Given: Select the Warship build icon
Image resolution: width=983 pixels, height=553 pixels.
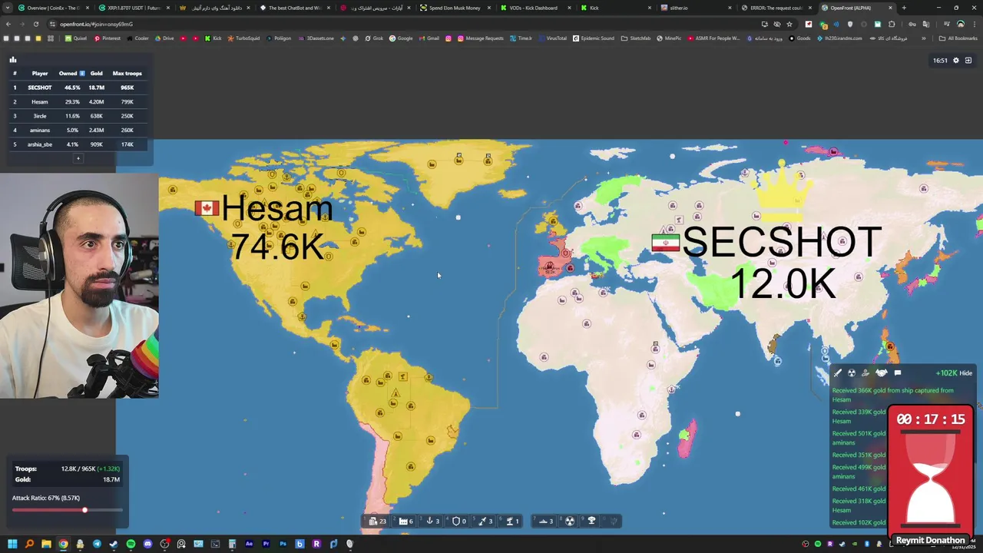Looking at the screenshot, I should [x=545, y=521].
